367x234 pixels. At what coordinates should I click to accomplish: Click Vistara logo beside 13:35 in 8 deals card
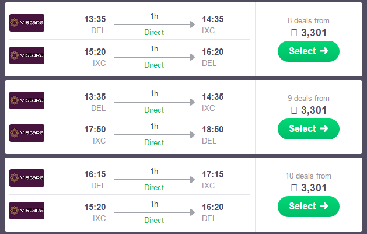[27, 23]
